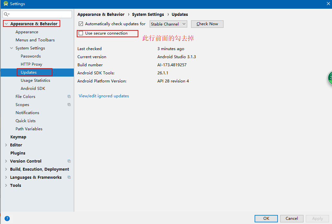Click the AI-173.4819257 build number

[x=172, y=65]
